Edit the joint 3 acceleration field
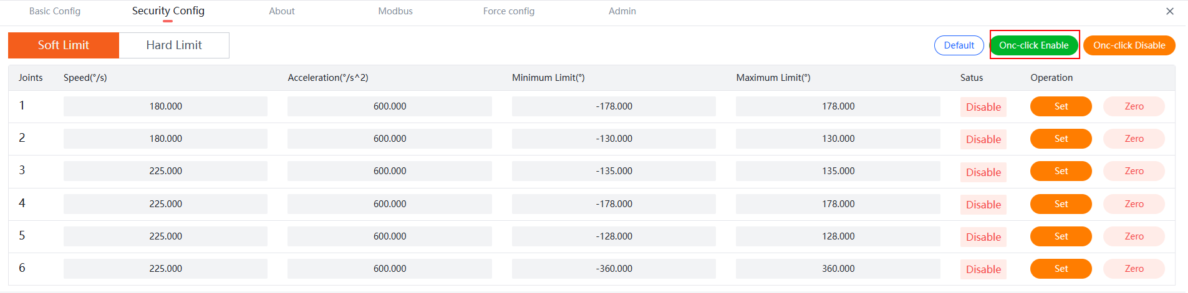Viewport: 1188px width, 293px height. [390, 171]
